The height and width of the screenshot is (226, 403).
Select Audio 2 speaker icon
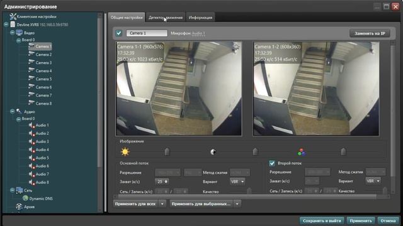coord(31,134)
